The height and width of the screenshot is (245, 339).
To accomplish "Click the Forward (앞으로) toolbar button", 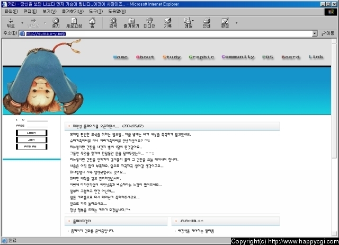I will coord(33,23).
